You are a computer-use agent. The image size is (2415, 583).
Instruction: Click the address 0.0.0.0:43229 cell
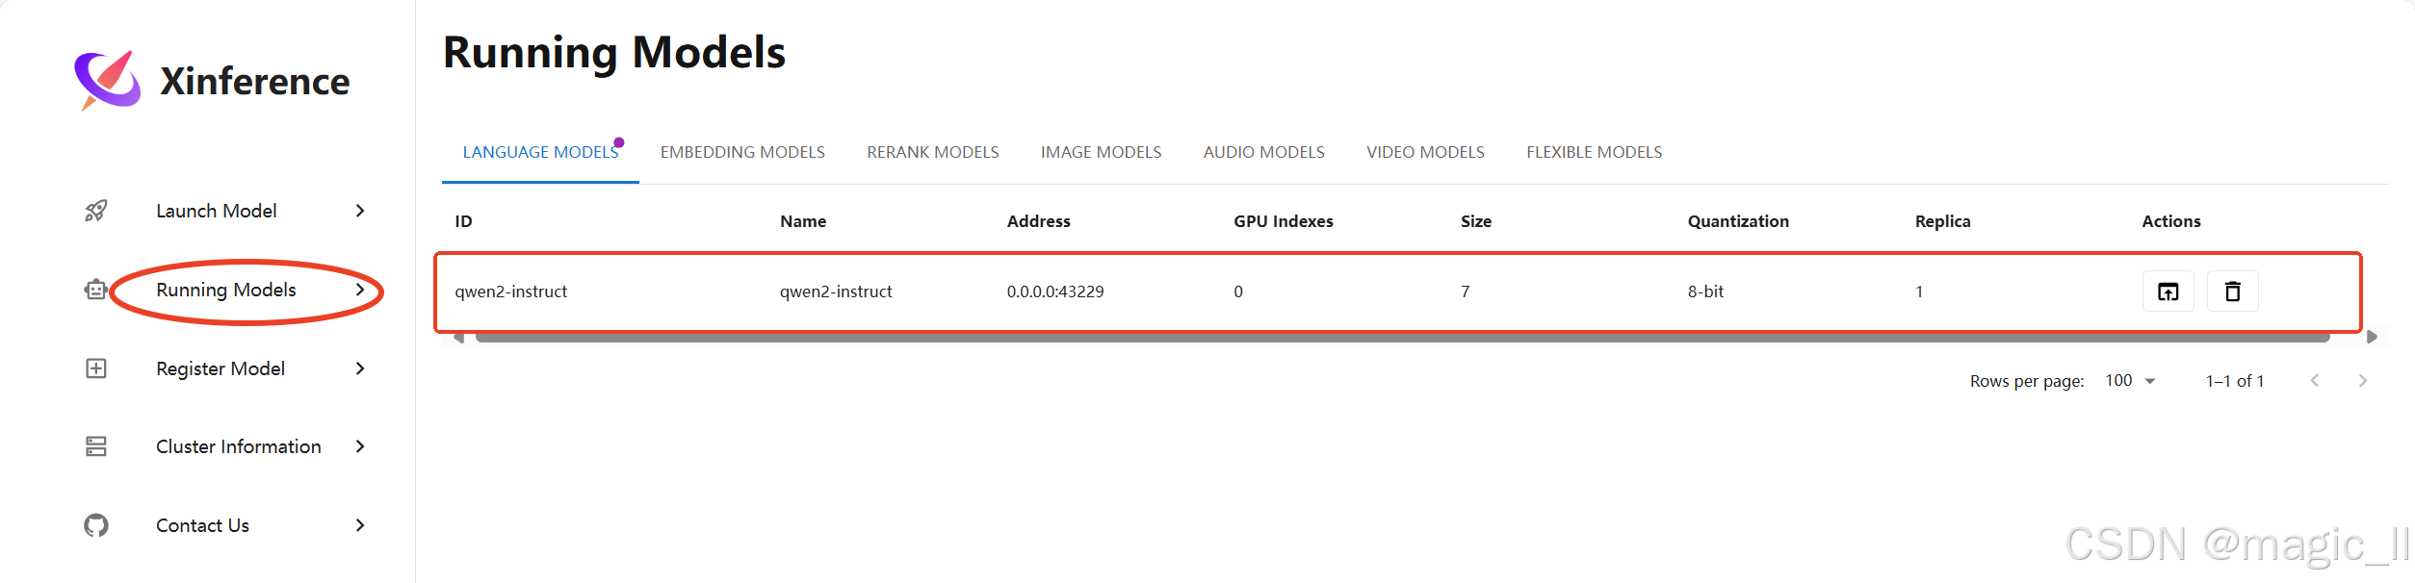tap(1055, 291)
